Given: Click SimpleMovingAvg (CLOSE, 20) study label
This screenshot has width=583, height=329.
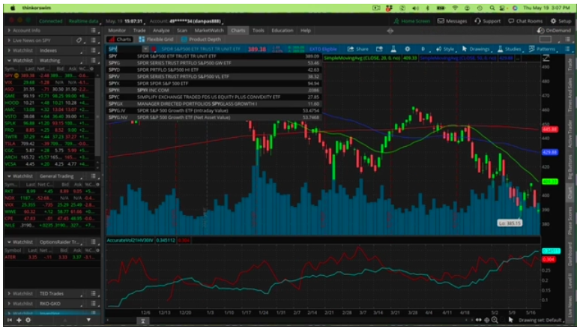Looking at the screenshot, I should click(x=362, y=58).
